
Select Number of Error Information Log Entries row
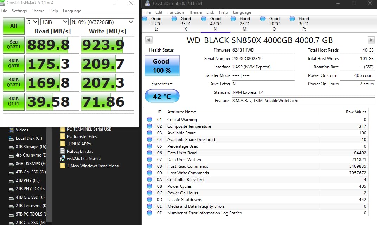[256, 213]
